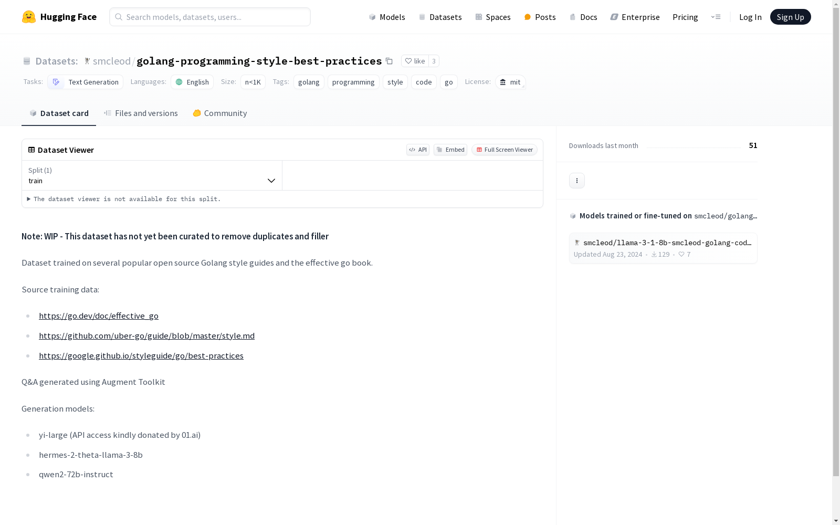Open the Models nav item
This screenshot has width=840, height=525.
(x=387, y=17)
